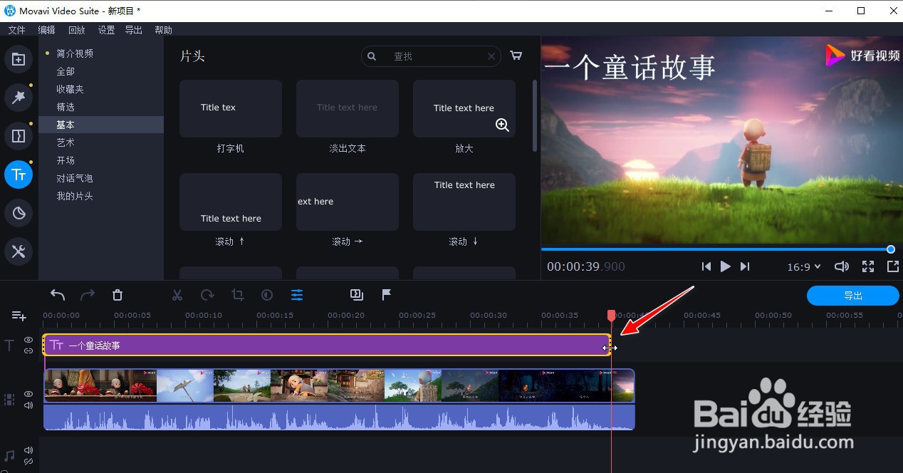Open the more tools wrench tab
903x473 pixels.
coord(19,251)
